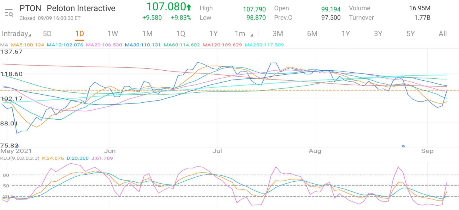This screenshot has height=210, width=459.
Task: Click the Low value 98.870
Action: [256, 18]
